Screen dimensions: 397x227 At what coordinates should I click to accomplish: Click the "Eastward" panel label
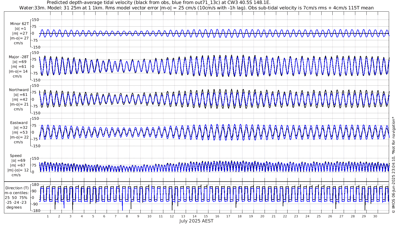pos(19,123)
